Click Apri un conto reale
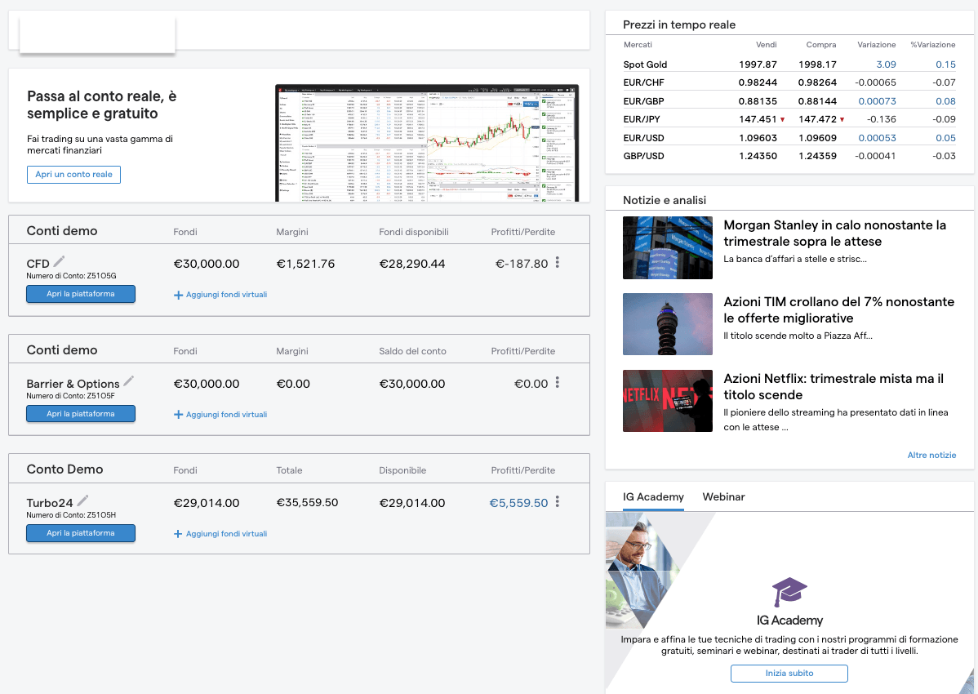 pos(73,174)
